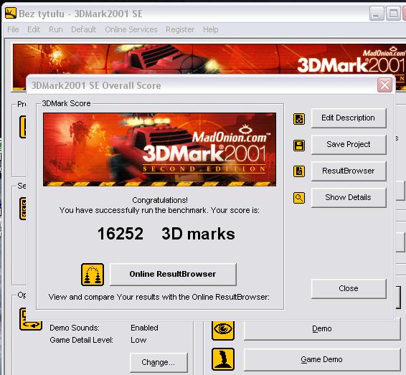This screenshot has height=375, width=406.
Task: Open the File menu
Action: click(x=13, y=29)
